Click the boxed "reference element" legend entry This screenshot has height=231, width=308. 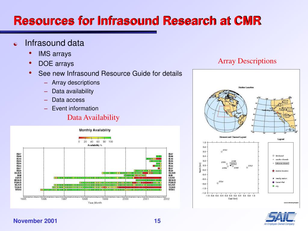click(x=282, y=163)
